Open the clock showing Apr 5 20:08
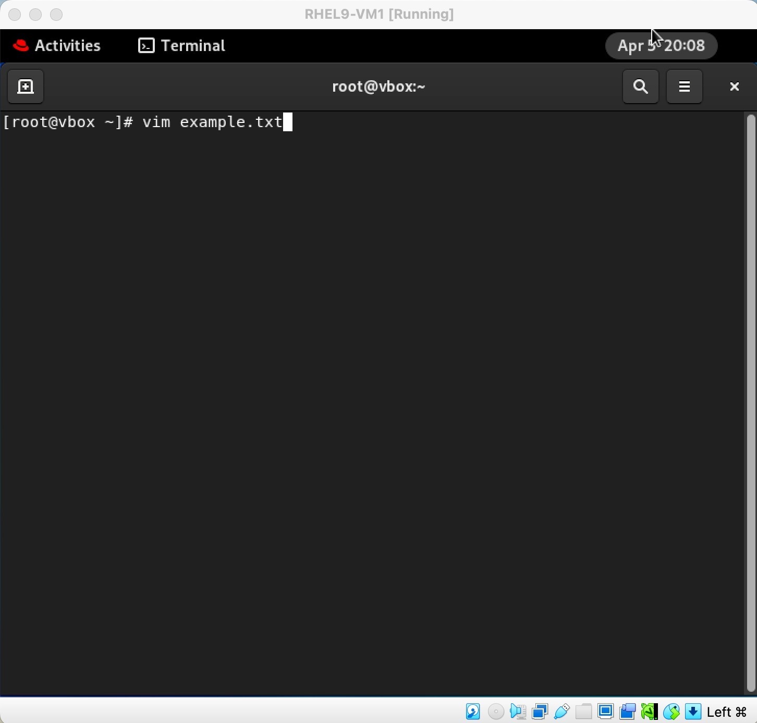The height and width of the screenshot is (723, 757). [661, 46]
